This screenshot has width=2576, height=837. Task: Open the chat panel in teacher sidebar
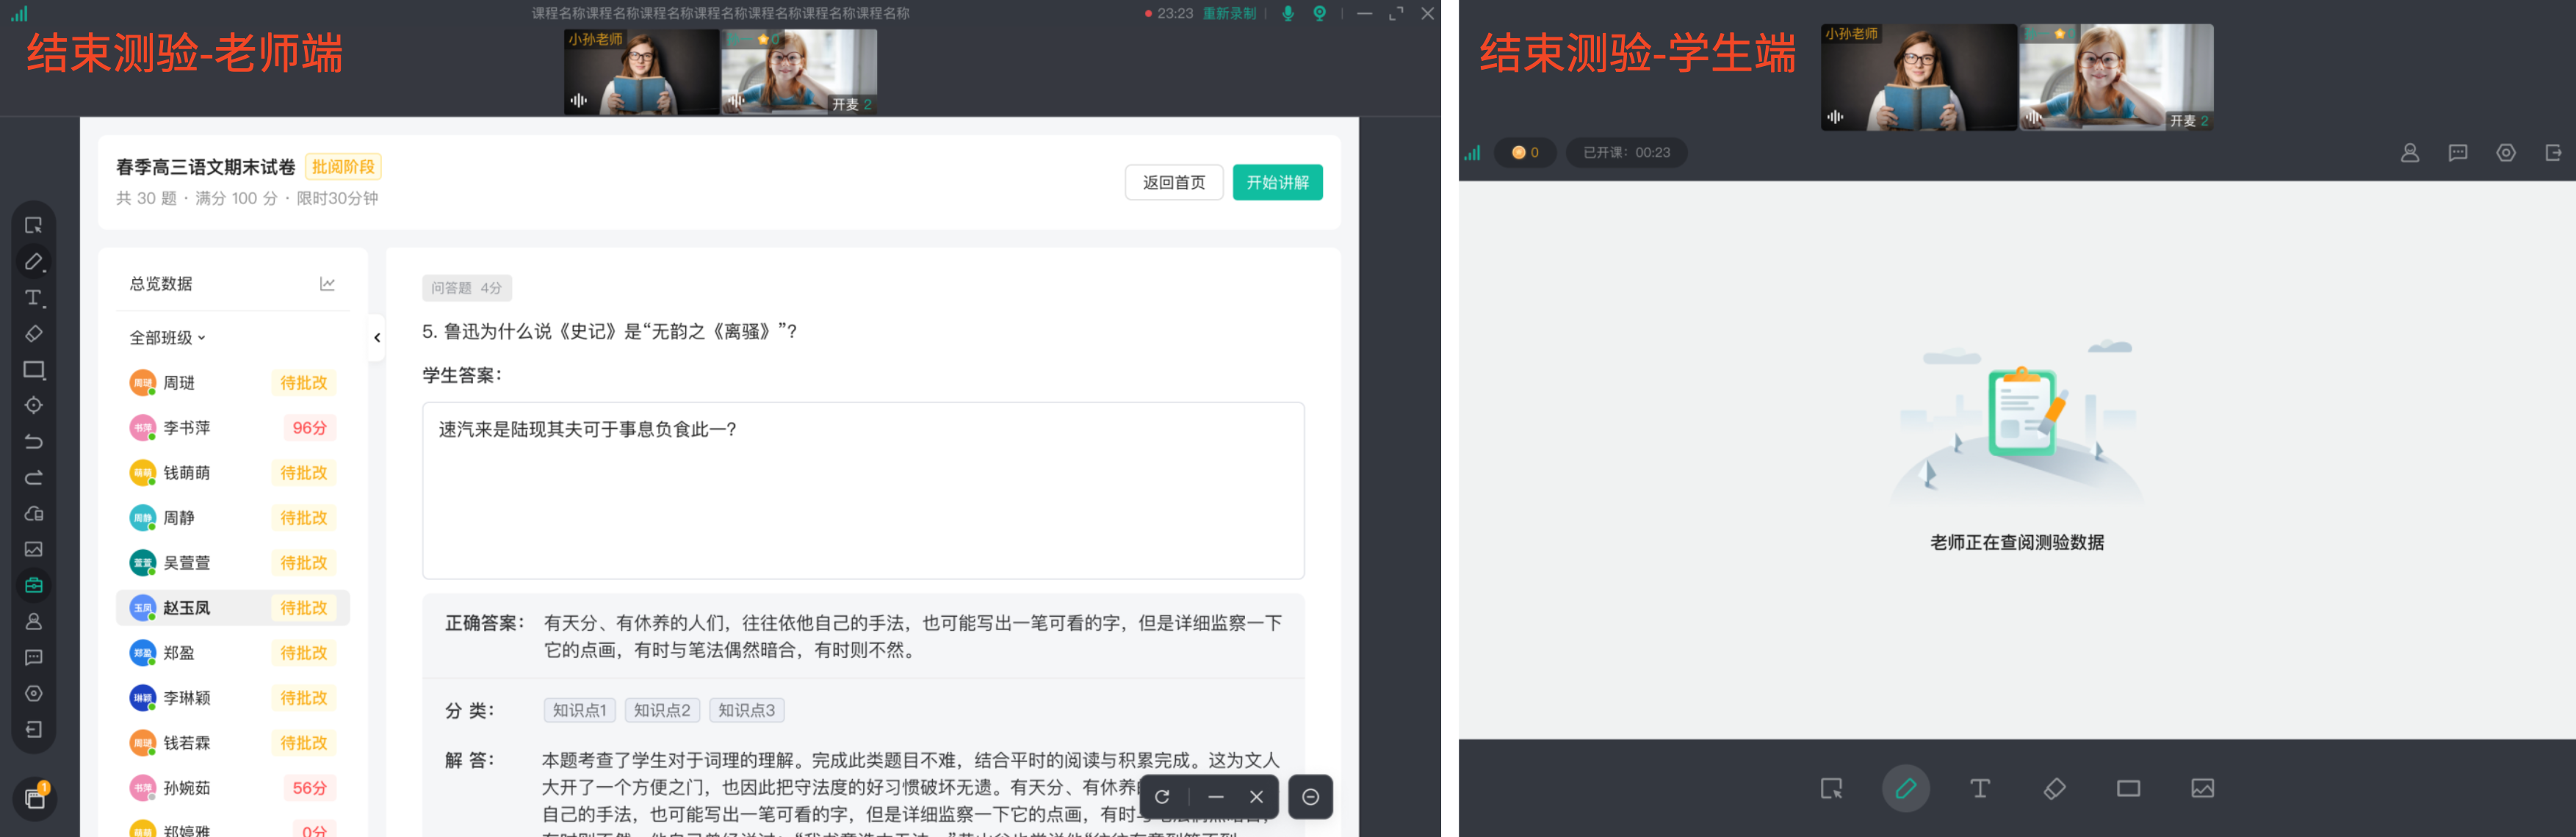(33, 658)
